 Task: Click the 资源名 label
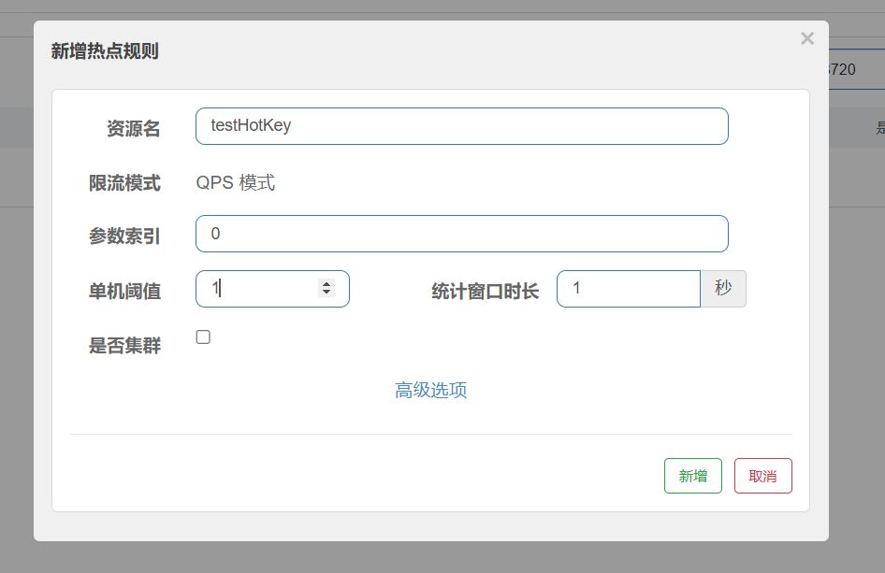click(x=134, y=129)
